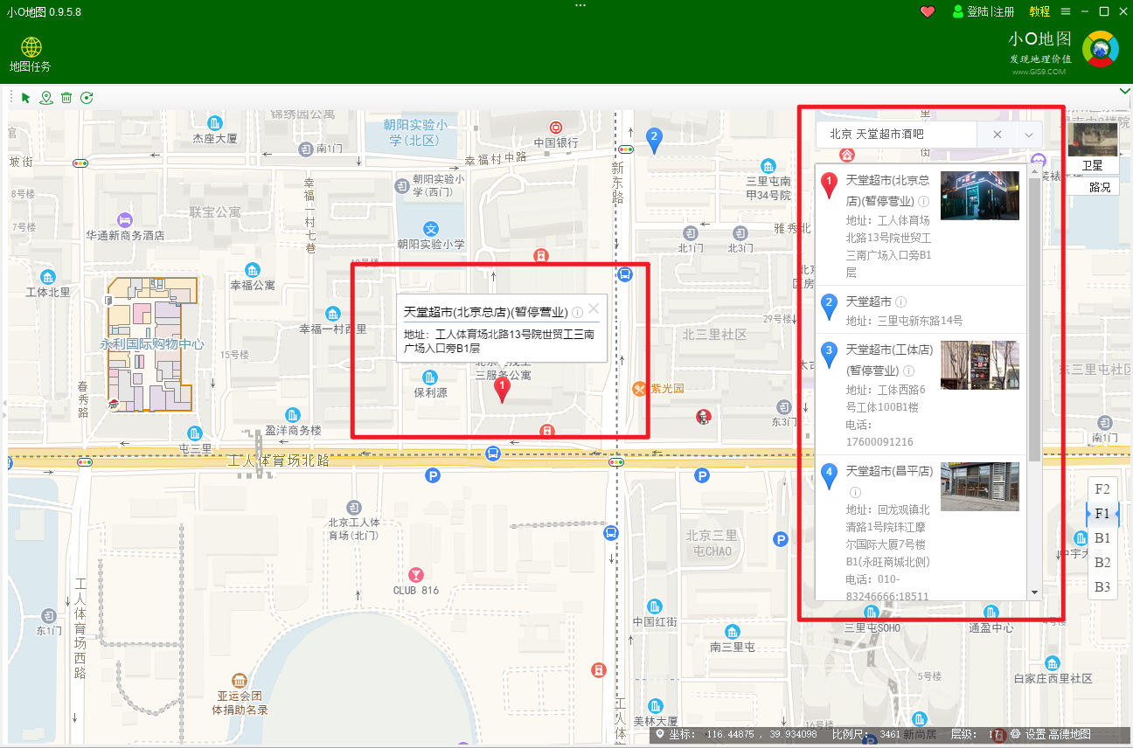
Task: Select result 2 天堂超市 on 三里屯新东路
Action: [x=921, y=310]
